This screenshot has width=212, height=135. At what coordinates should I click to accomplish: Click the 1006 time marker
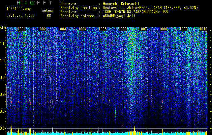(123, 29)
